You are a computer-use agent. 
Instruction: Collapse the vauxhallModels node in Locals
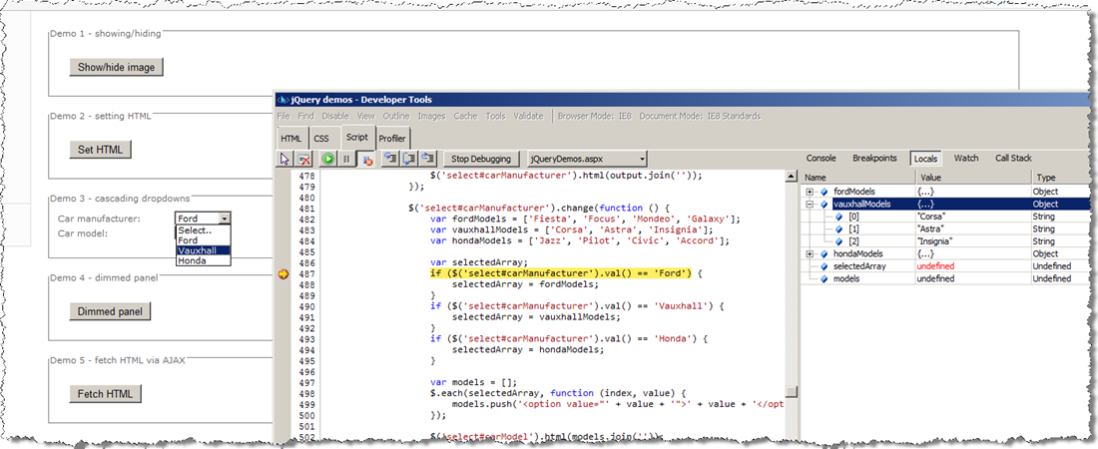click(811, 204)
